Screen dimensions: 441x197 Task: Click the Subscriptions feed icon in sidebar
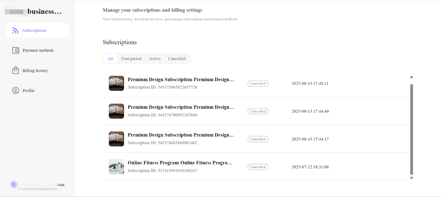(15, 30)
